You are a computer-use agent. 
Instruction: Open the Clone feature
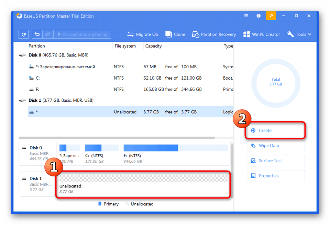click(175, 34)
